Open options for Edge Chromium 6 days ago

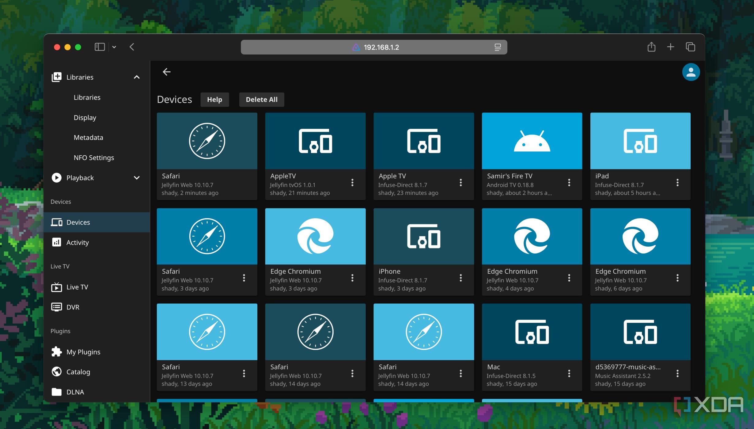677,278
